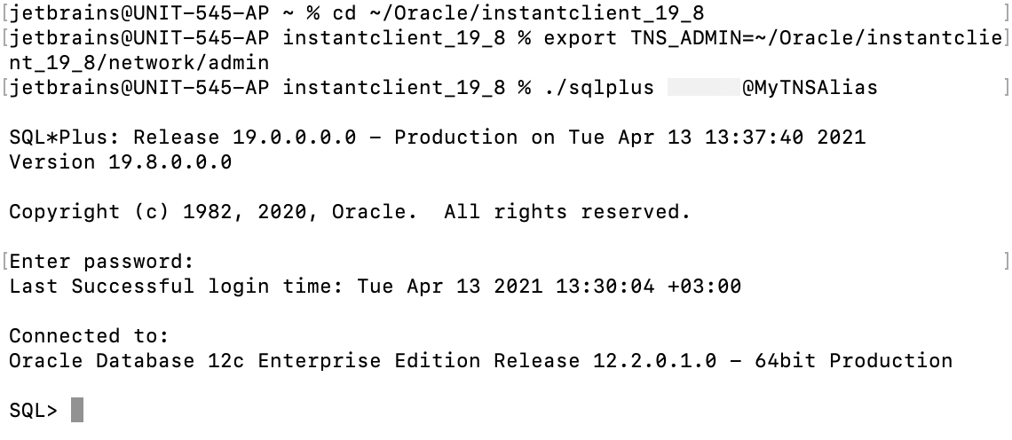Click the wrapped nt_19_8/network/admin path line
This screenshot has height=440, width=1012.
pos(139,63)
